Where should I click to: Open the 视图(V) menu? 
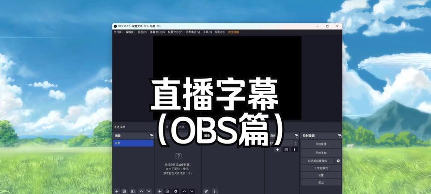(x=142, y=32)
